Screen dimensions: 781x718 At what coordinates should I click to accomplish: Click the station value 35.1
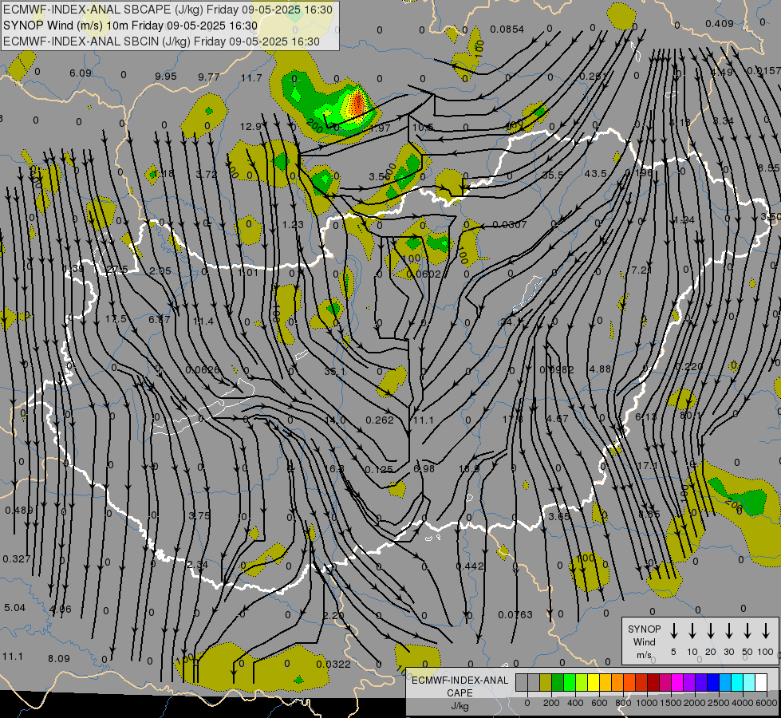pyautogui.click(x=335, y=372)
